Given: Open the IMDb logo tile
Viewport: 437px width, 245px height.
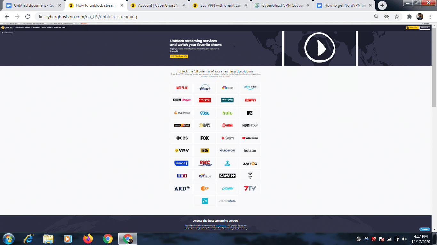Looking at the screenshot, I should pos(205,151).
